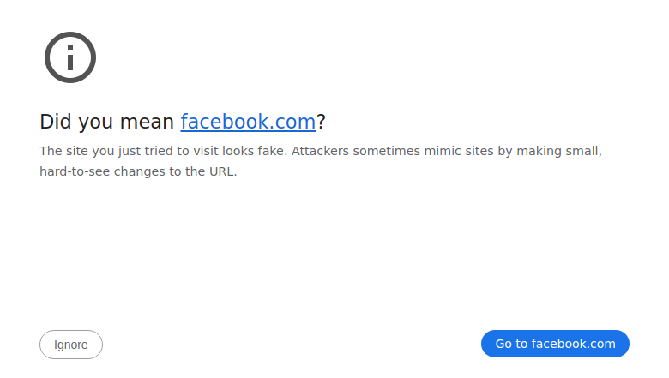Click the "making small," text at the line end

click(559, 151)
